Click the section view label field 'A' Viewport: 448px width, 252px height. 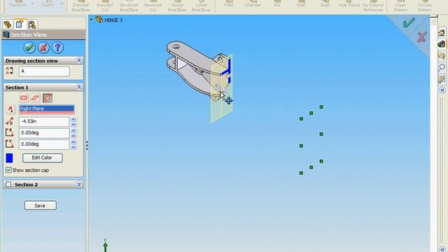44,71
